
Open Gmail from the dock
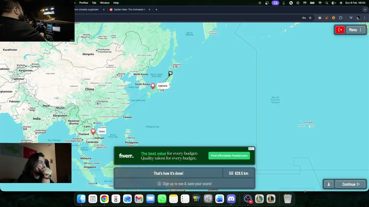click(139, 199)
